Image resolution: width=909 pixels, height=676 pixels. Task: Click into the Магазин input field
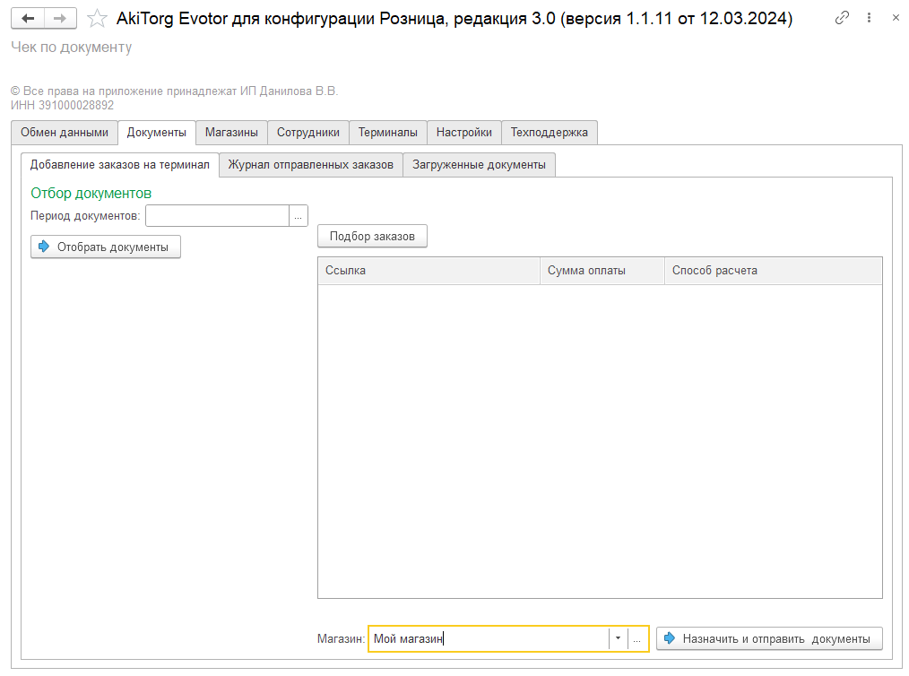[489, 639]
